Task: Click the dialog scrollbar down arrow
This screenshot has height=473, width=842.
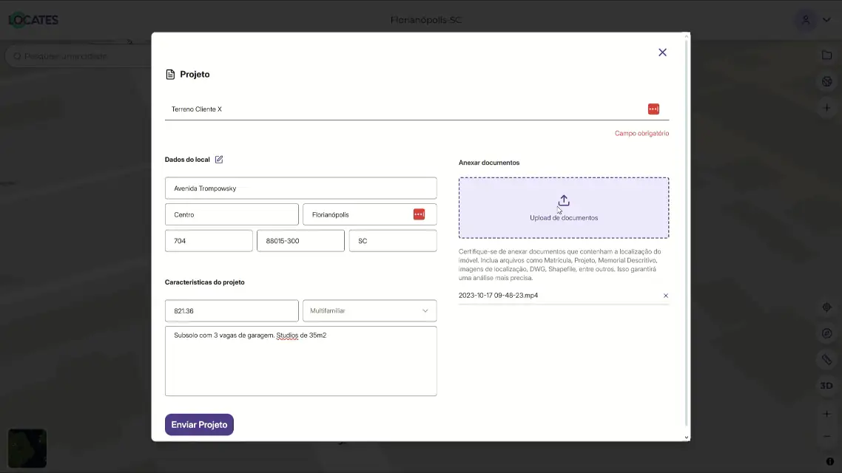Action: 686,438
